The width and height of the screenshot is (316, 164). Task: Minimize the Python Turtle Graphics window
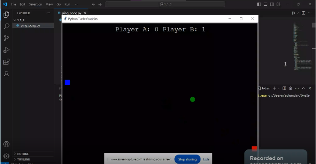tap(230, 18)
